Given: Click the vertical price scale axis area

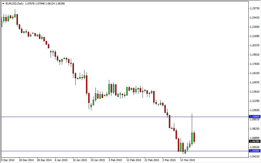Looking at the screenshot, I should [254, 81].
